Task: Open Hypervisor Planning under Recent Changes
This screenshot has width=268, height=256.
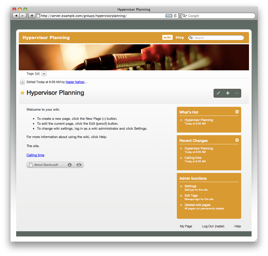Action: pos(199,148)
